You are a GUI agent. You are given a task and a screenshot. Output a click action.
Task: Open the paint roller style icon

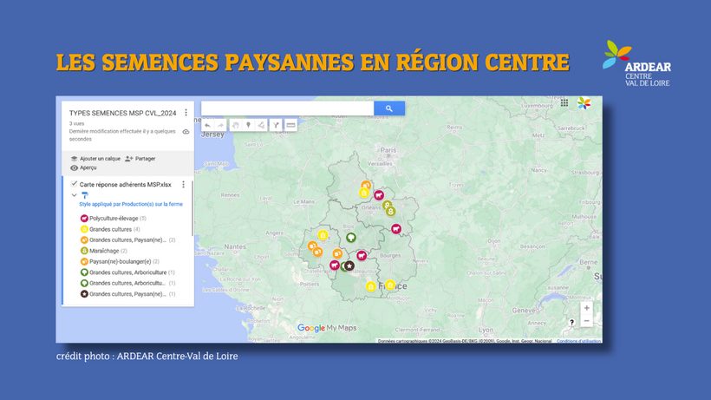(84, 195)
